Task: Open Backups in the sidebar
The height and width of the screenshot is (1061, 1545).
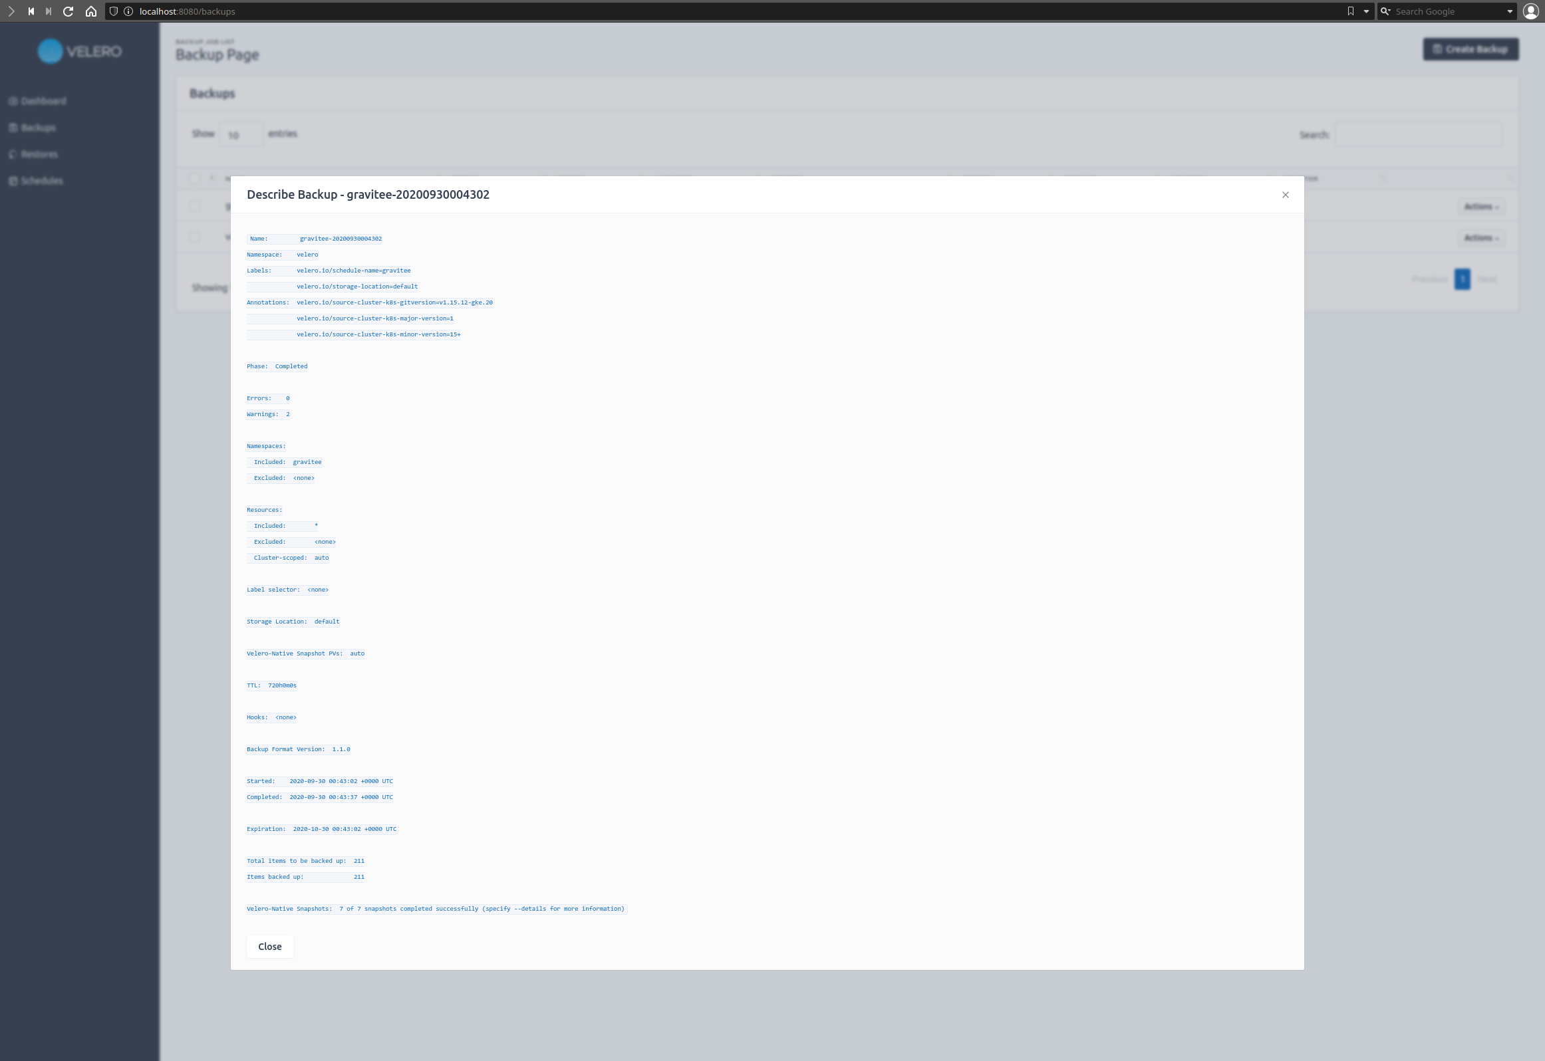Action: coord(33,128)
